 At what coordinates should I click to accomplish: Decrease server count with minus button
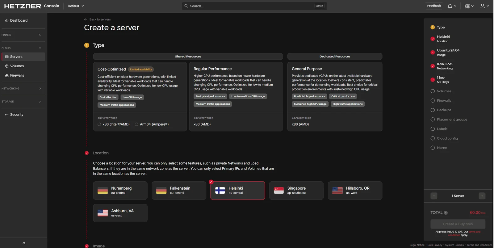434,196
